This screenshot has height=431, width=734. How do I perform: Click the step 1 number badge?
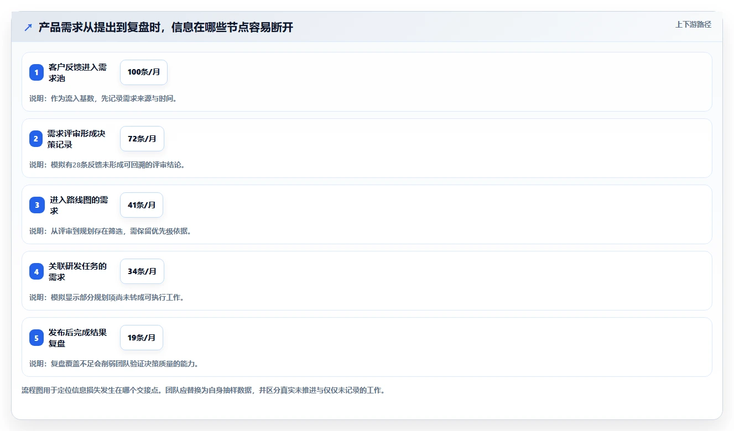(x=37, y=72)
